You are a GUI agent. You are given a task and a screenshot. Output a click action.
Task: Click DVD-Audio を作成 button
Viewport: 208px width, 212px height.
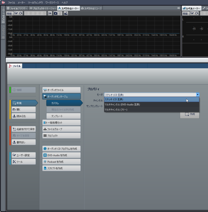coord(62,155)
